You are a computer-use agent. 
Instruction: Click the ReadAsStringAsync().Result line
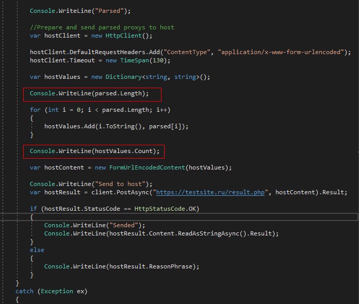coord(161,233)
